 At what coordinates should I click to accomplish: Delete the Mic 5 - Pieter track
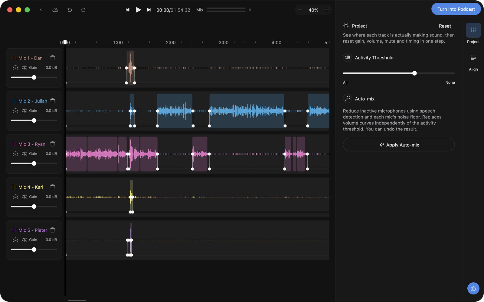[x=53, y=230]
